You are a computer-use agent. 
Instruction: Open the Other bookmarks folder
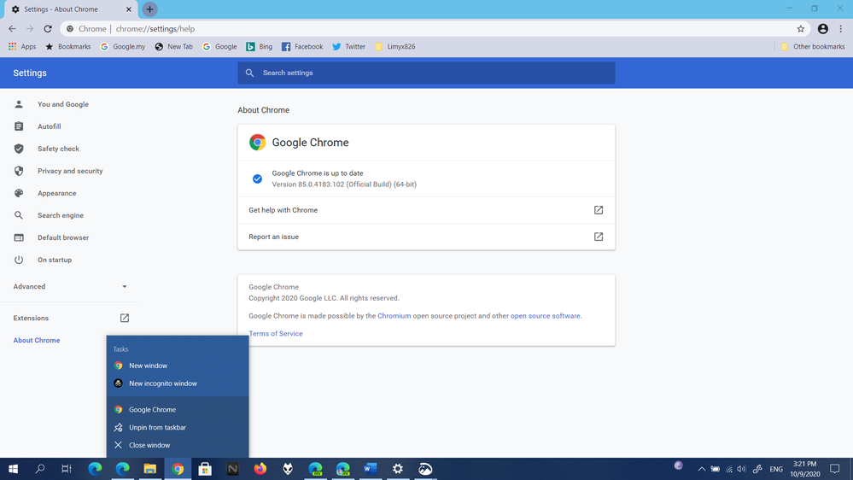813,47
